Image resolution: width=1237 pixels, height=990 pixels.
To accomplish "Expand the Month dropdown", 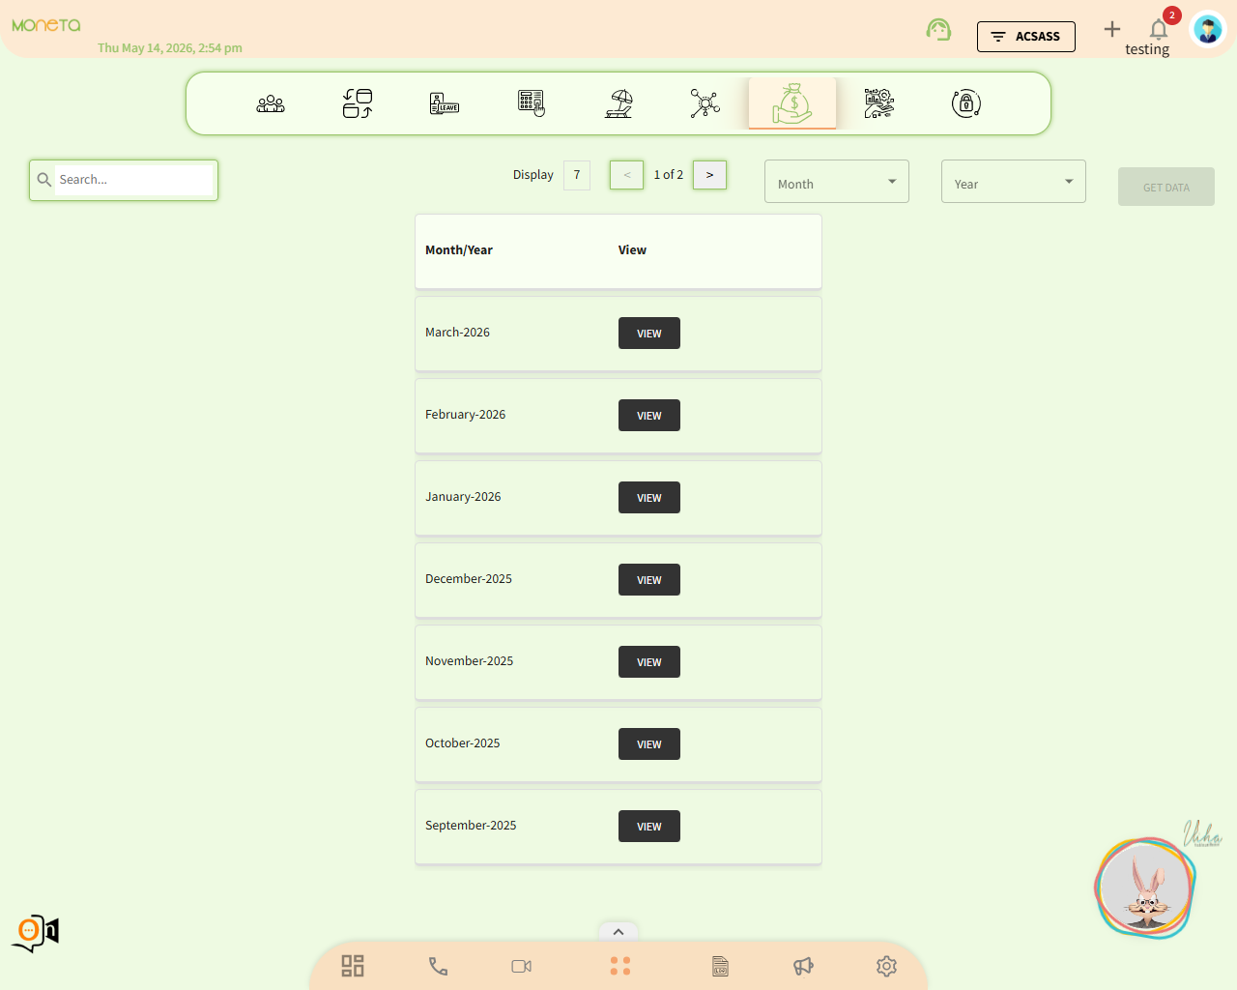I will 837,182.
